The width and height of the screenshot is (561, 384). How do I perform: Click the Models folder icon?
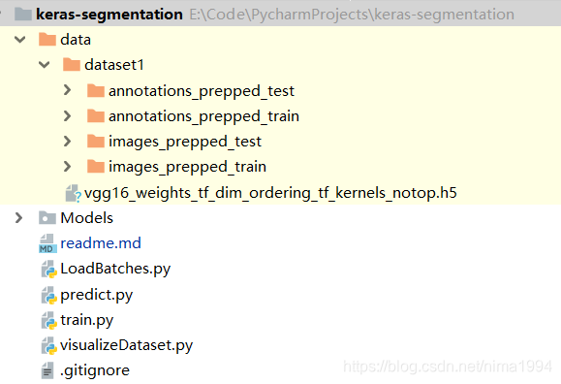(x=47, y=218)
